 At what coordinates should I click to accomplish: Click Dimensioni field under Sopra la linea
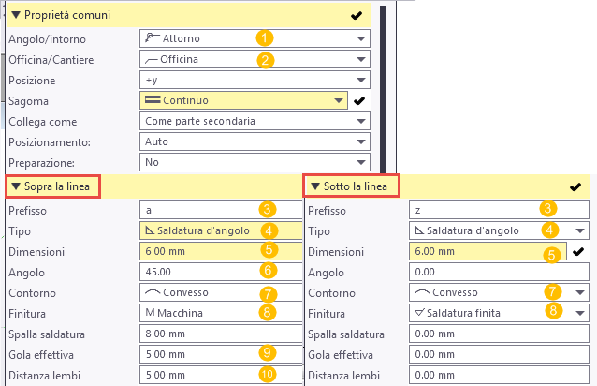[221, 251]
